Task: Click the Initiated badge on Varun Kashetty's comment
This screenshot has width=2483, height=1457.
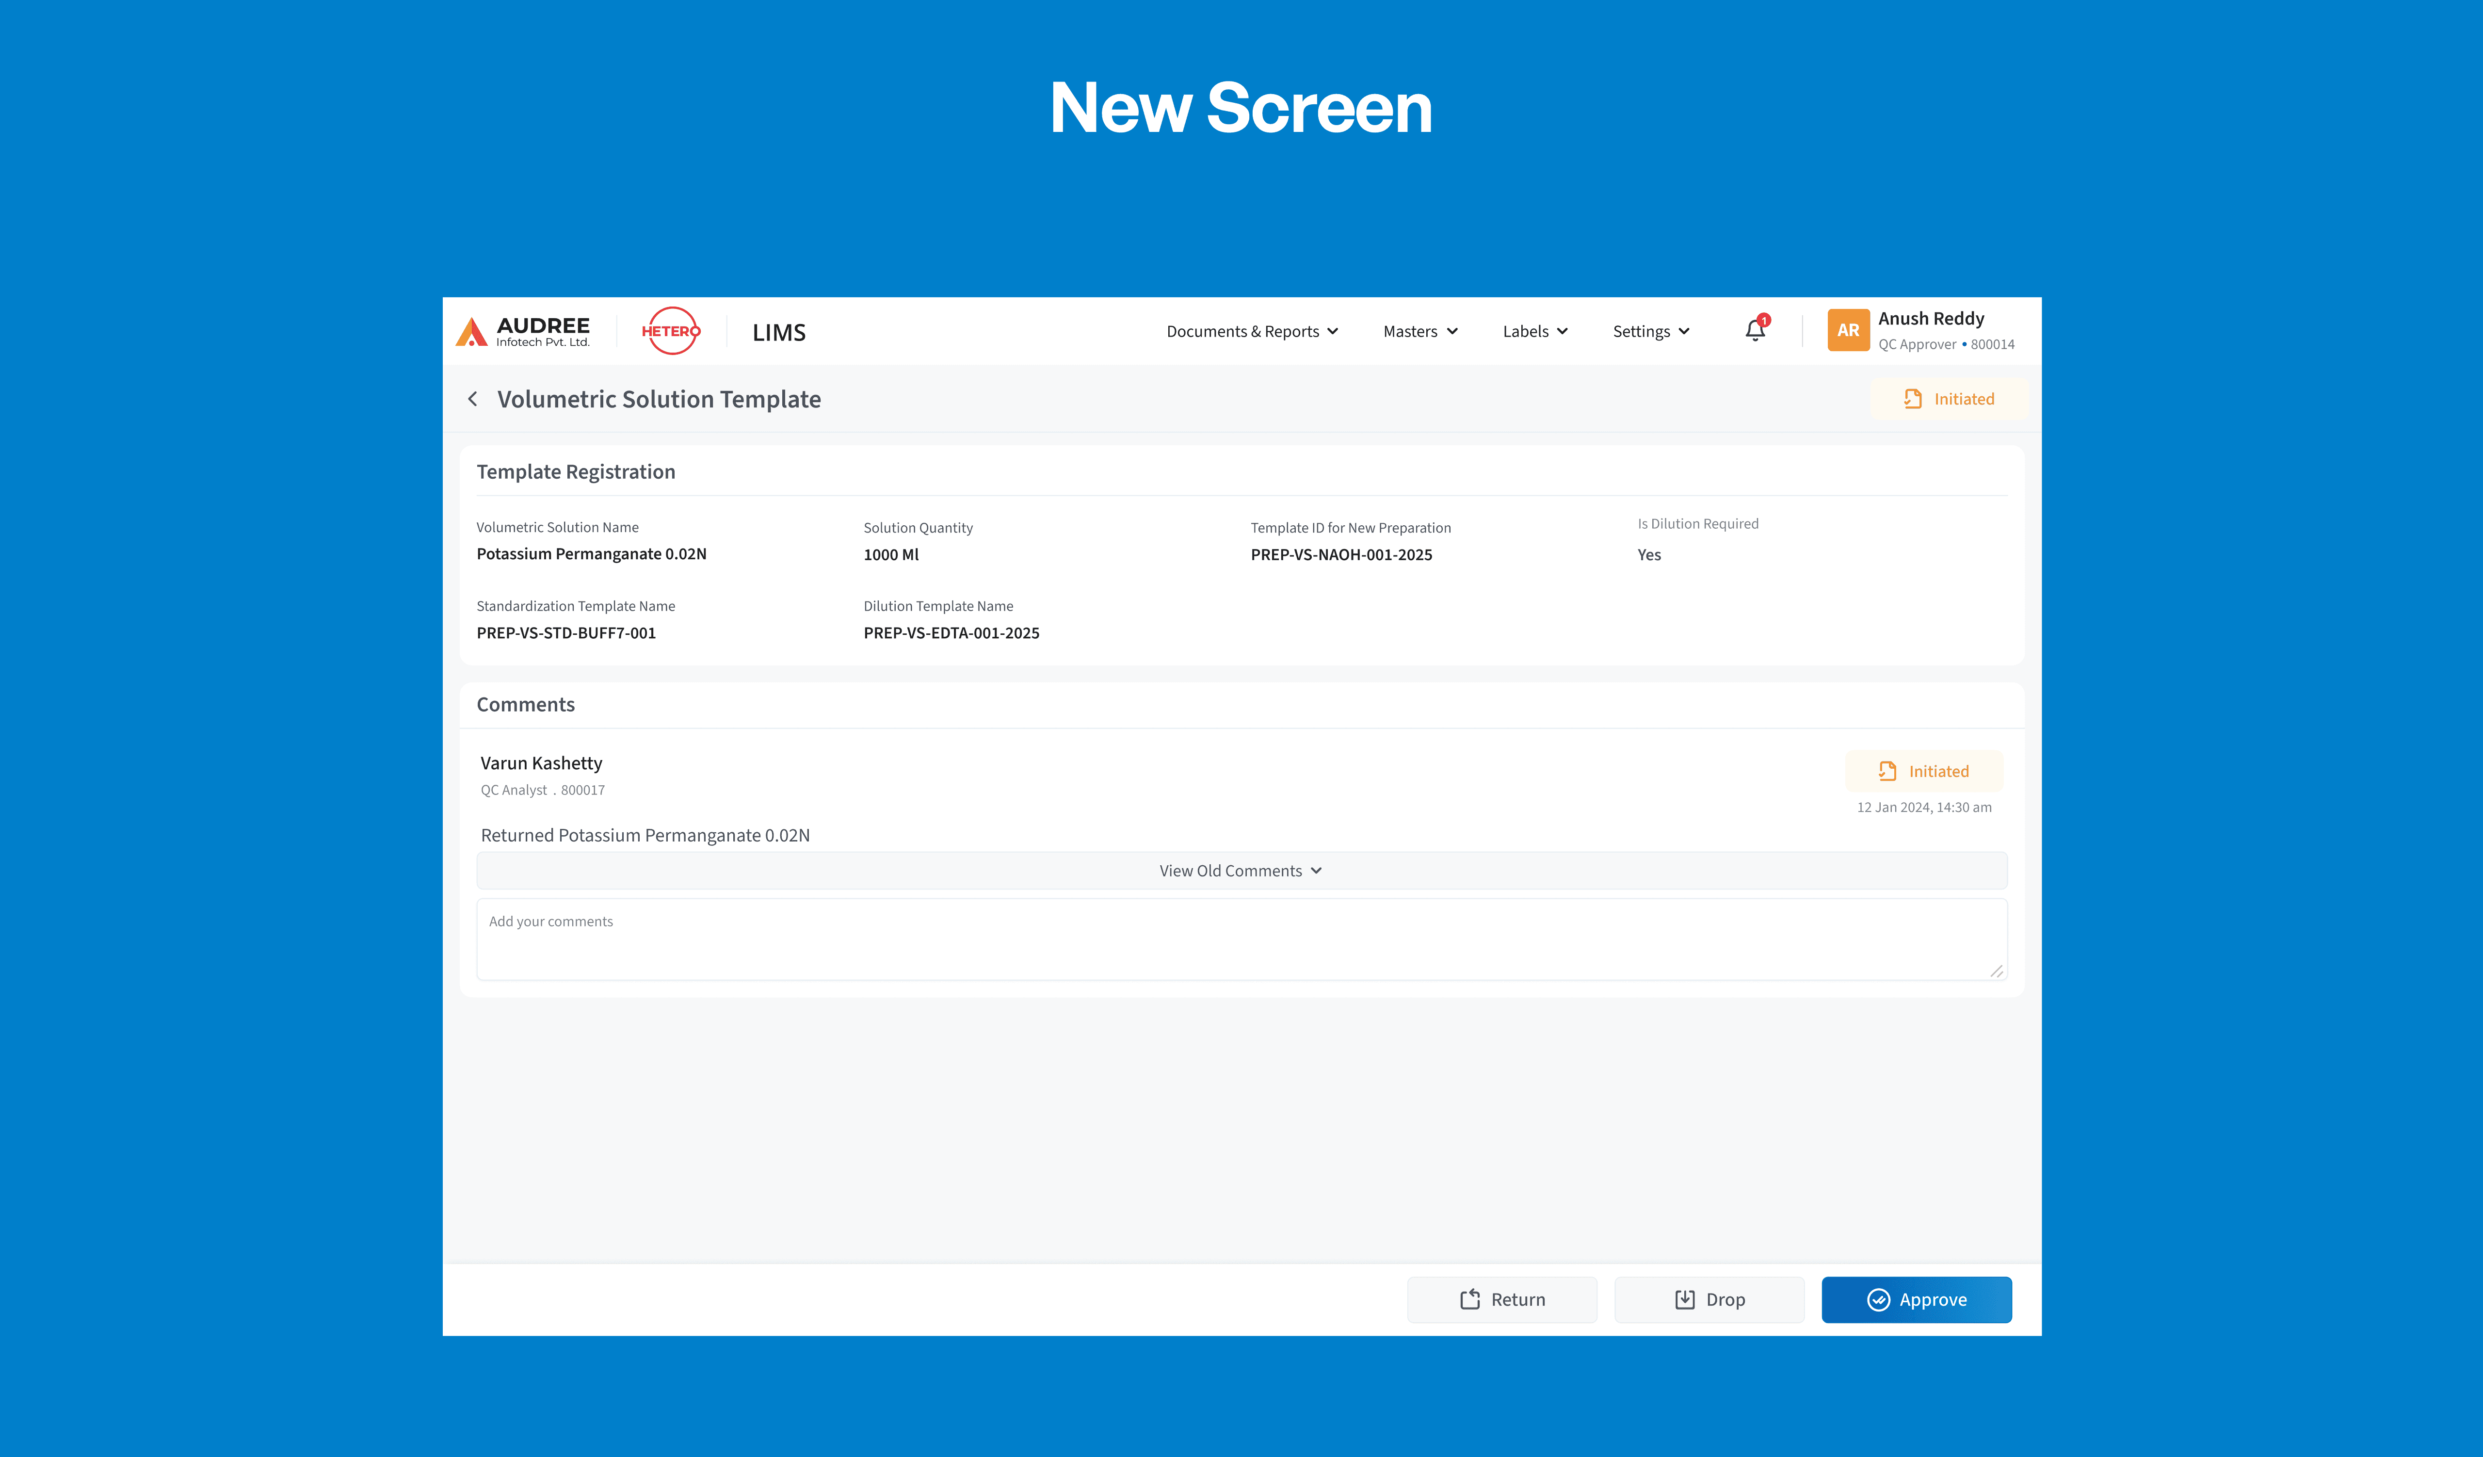Action: point(1923,770)
